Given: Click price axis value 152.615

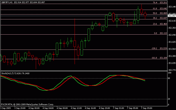Looking at the screenshot, I should (x=172, y=21).
